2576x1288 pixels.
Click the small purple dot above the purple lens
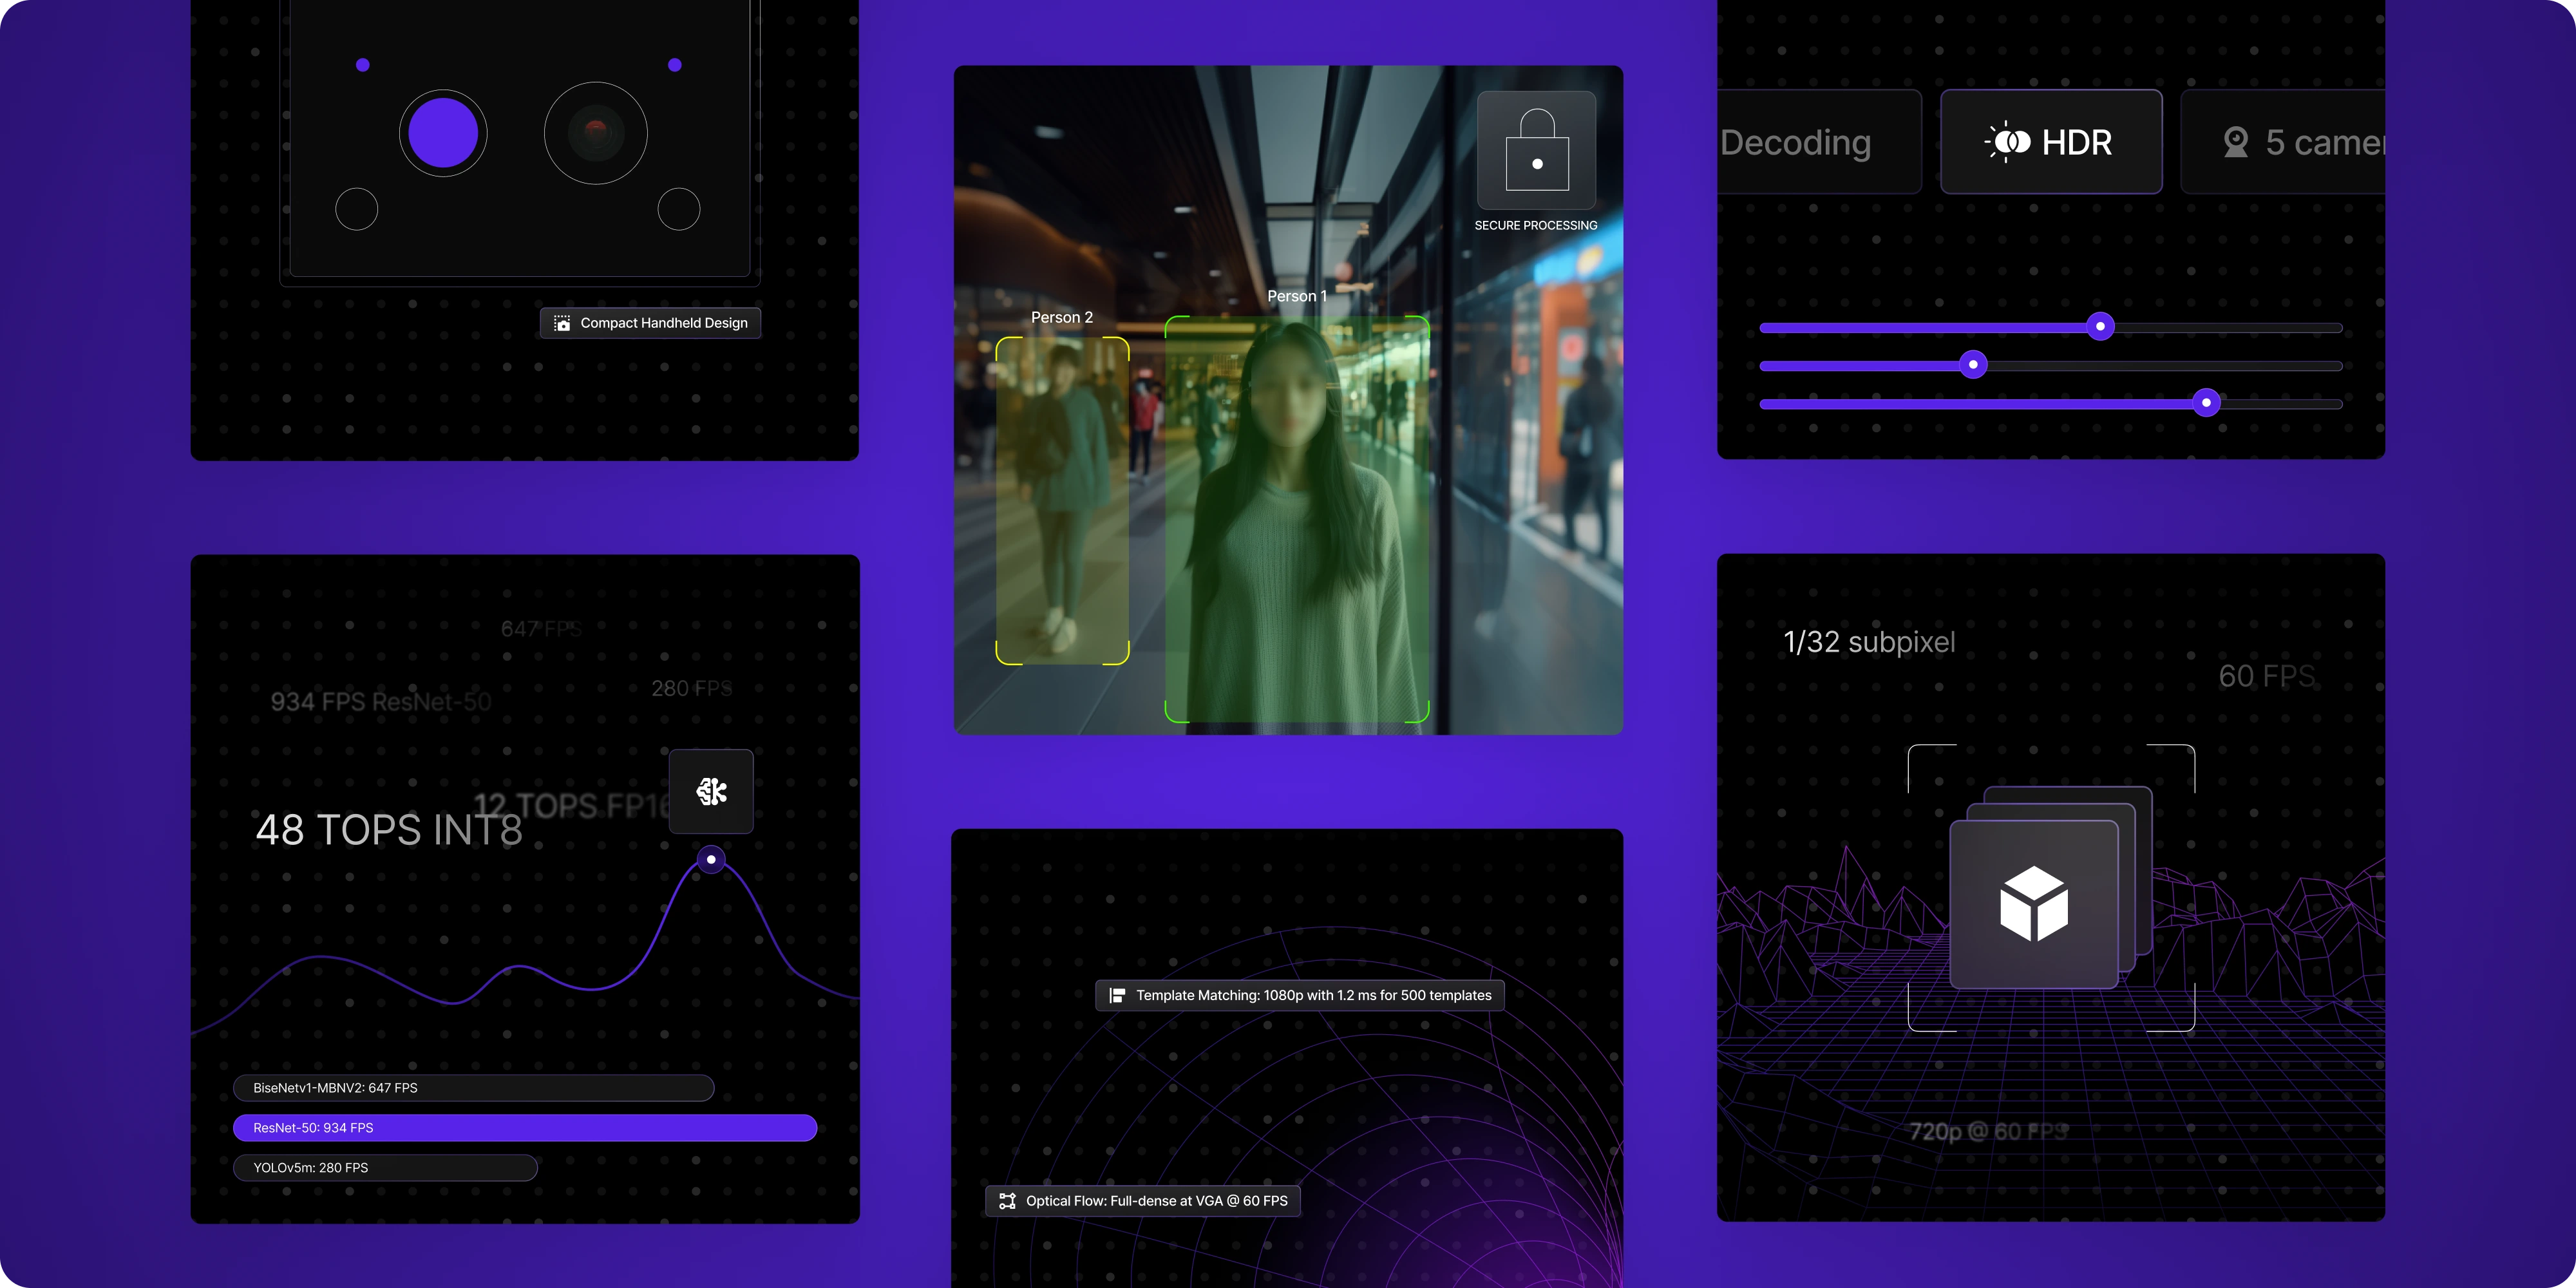pos(363,65)
